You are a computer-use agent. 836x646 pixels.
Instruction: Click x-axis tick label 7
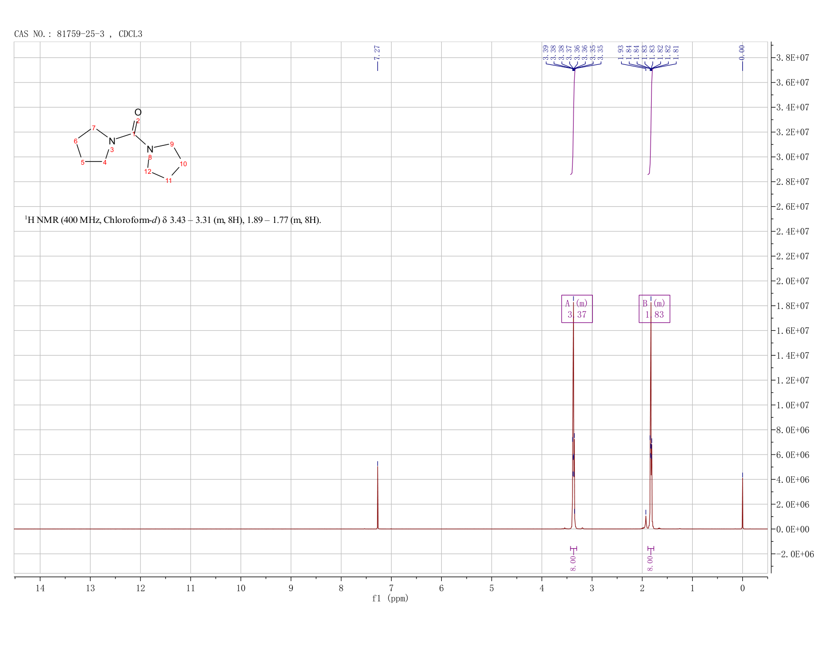[391, 588]
